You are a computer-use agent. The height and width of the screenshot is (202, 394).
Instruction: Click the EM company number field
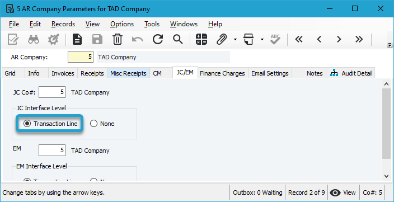52,151
